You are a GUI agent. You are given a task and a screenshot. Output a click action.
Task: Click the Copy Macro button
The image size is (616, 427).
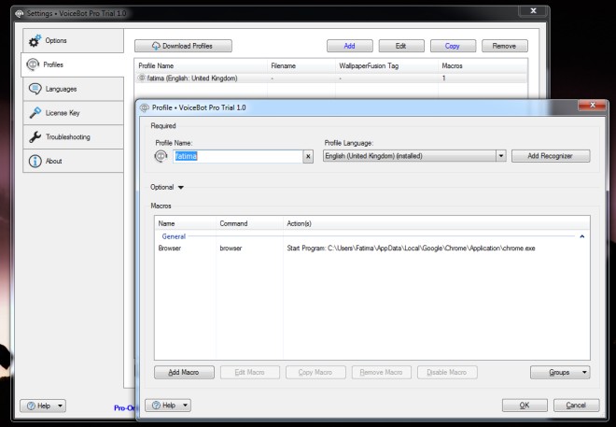point(315,372)
